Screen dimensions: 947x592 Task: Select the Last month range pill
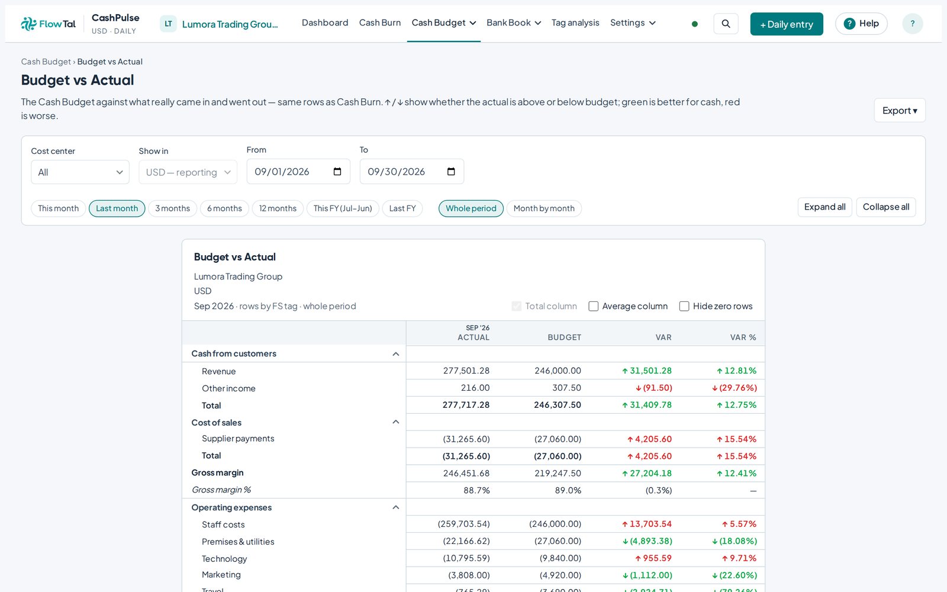click(117, 208)
